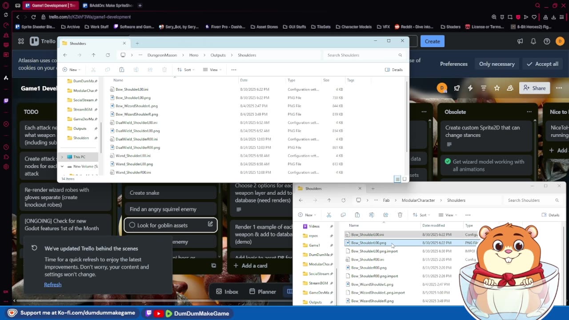
Task: Go up one level in upper Shoulders window
Action: pyautogui.click(x=93, y=55)
